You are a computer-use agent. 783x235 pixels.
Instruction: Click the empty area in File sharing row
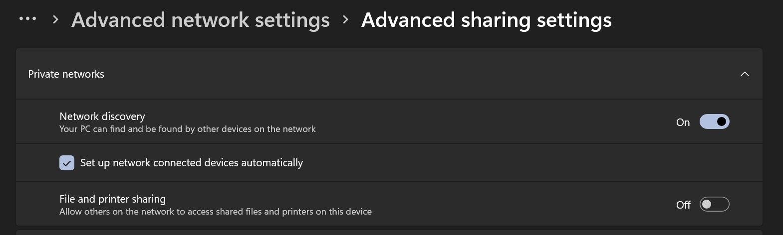tap(499, 204)
